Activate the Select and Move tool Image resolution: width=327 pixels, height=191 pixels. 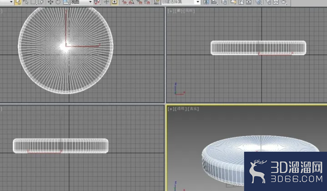[50, 2]
